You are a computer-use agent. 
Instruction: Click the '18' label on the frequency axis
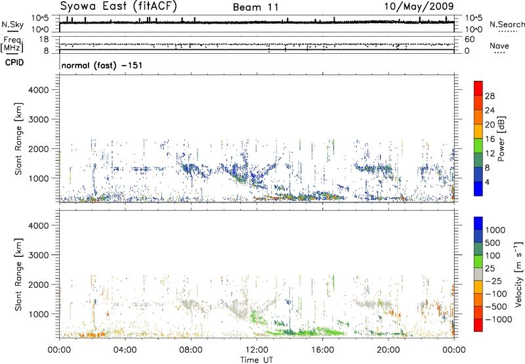click(x=44, y=39)
